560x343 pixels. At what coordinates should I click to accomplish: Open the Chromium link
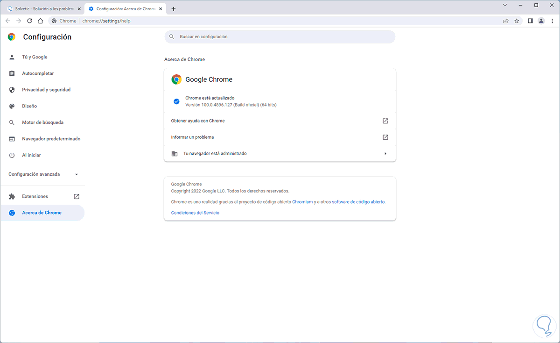(302, 202)
